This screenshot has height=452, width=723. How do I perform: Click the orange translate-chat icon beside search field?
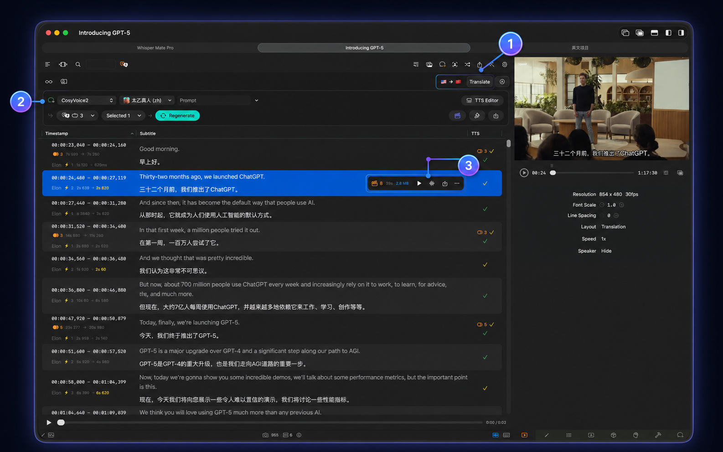(x=124, y=65)
